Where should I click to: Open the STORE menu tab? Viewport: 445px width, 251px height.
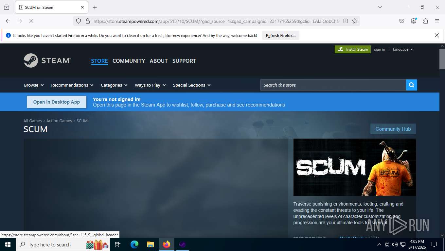(x=99, y=61)
